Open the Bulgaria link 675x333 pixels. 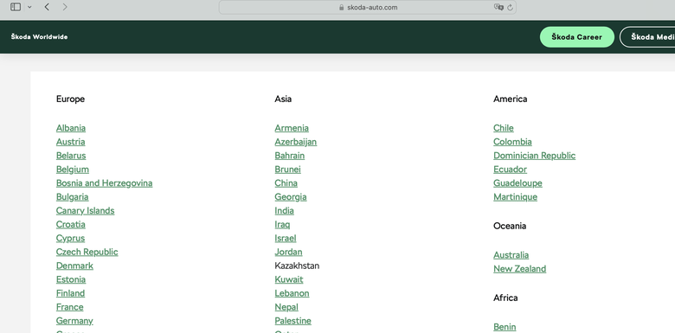coord(73,197)
